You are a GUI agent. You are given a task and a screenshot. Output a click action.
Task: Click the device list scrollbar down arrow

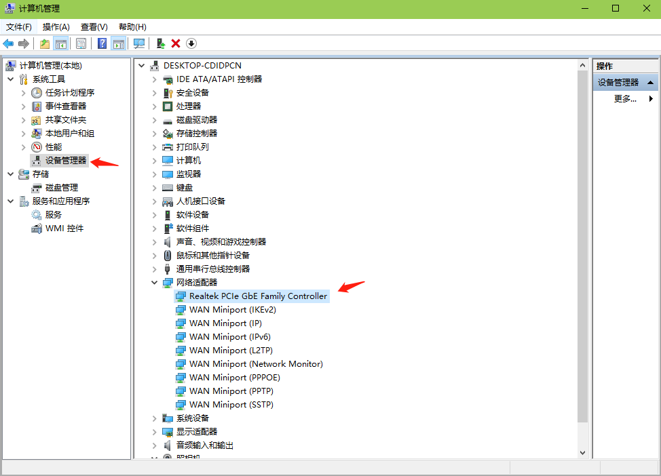point(583,452)
